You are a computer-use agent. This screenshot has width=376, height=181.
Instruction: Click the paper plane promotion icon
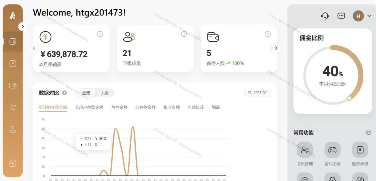pyautogui.click(x=13, y=107)
